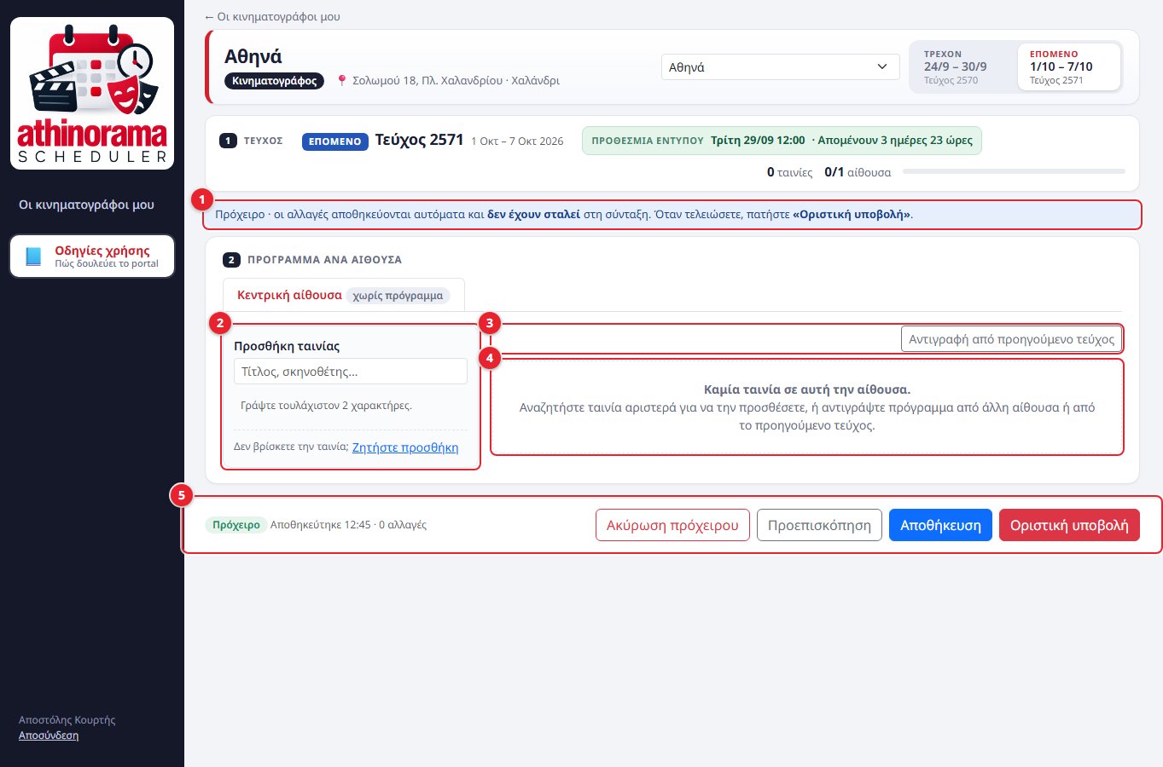Image resolution: width=1163 pixels, height=767 pixels.
Task: Open the Ζητήστε προσθήκη link
Action: 405,447
